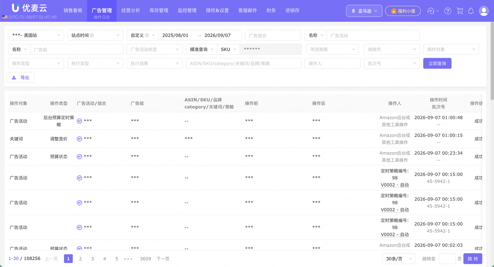
Task: Open the 福利小屋 button
Action: coord(403,11)
